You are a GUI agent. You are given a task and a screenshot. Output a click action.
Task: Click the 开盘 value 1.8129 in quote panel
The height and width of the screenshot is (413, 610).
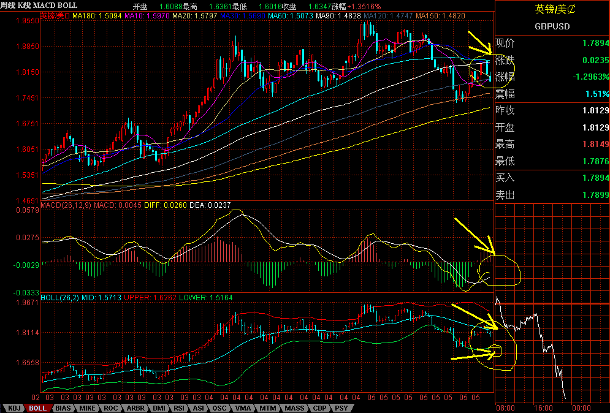(596, 127)
